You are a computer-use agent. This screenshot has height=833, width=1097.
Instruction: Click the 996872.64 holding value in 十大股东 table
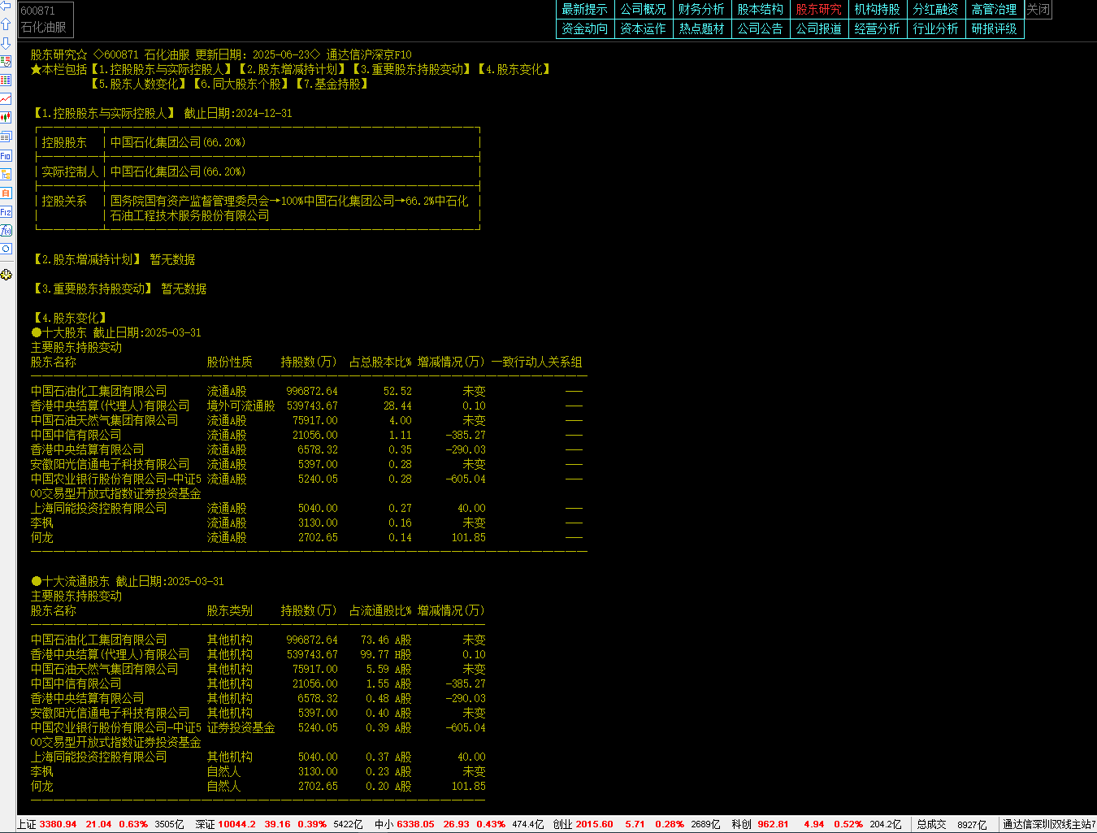click(x=312, y=392)
